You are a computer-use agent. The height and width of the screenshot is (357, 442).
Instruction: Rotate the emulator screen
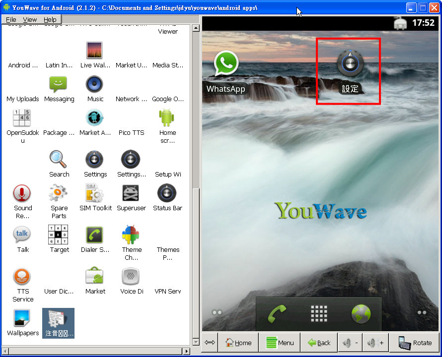[x=414, y=343]
